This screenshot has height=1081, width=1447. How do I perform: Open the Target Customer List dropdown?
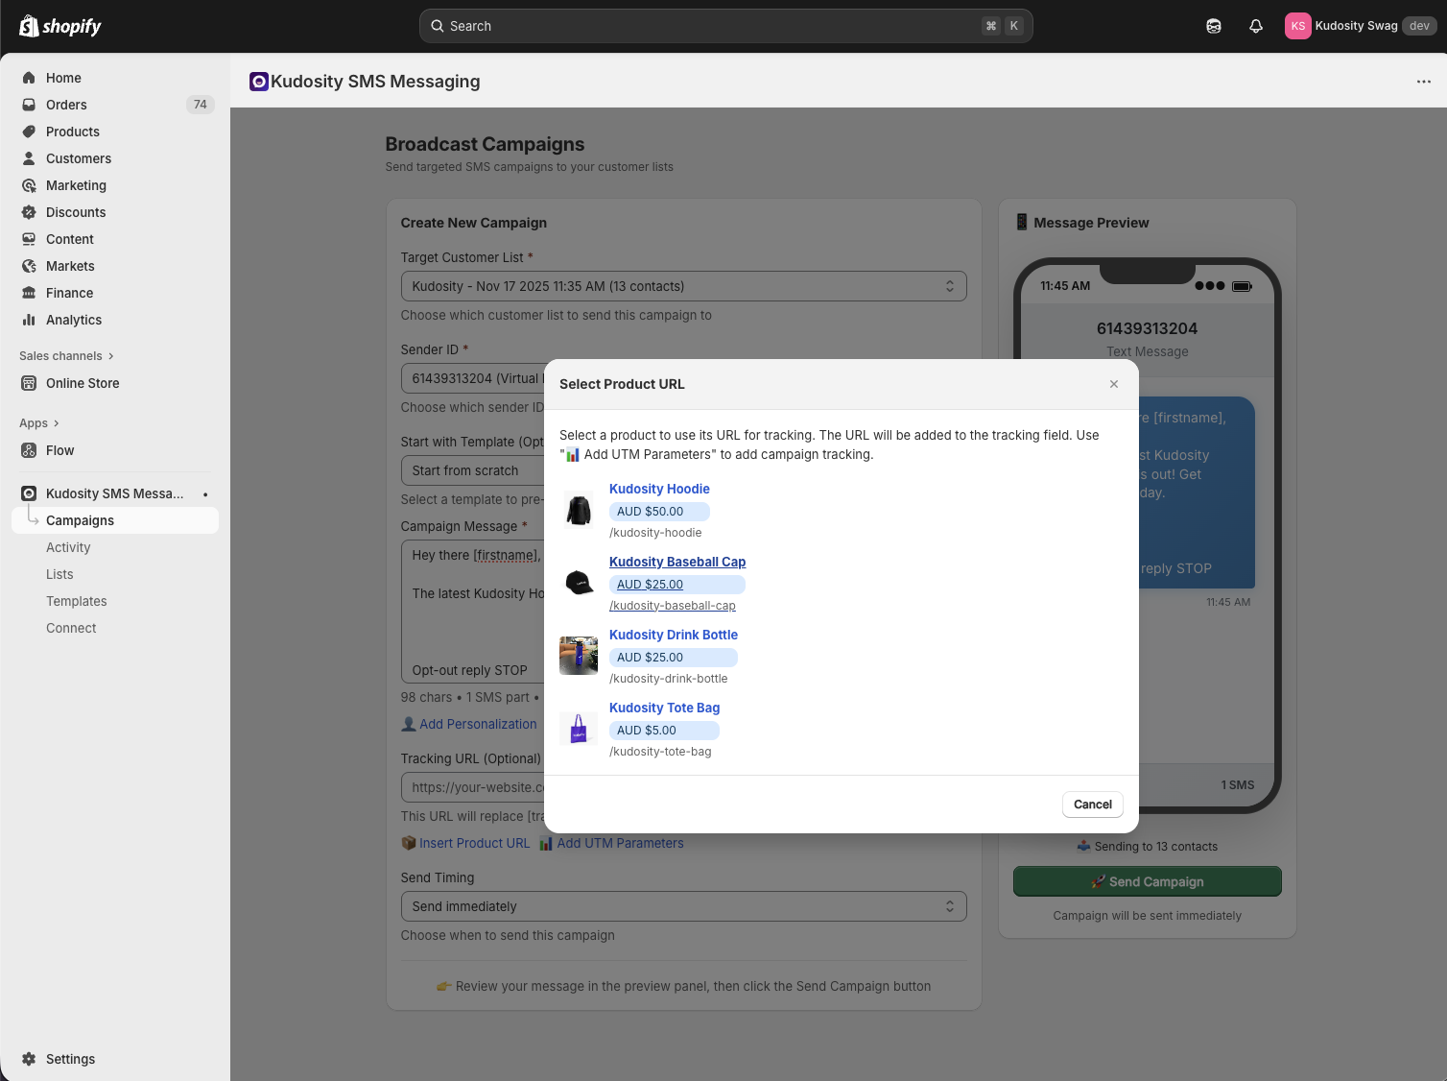(x=683, y=286)
